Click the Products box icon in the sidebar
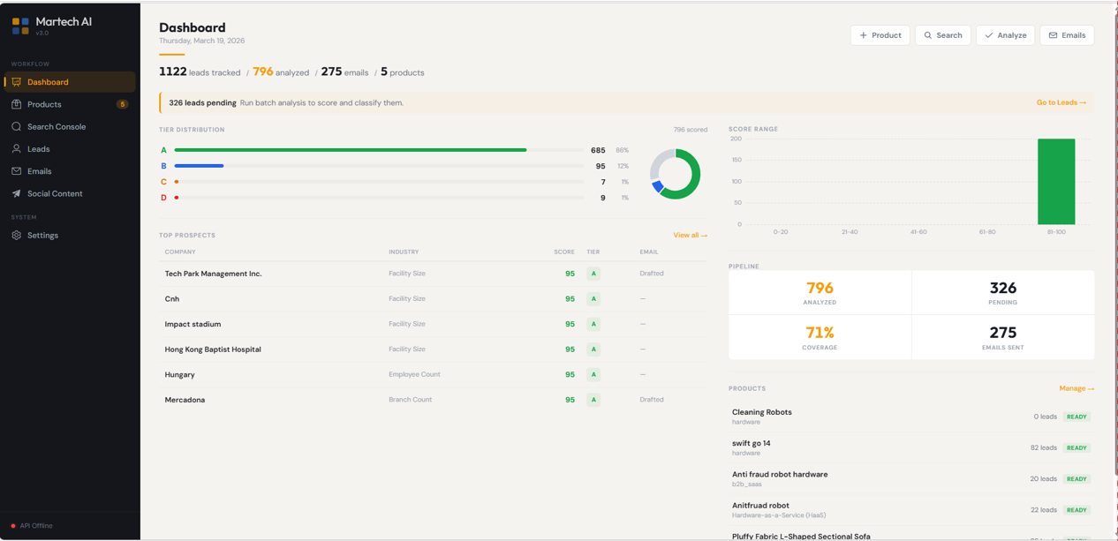 pos(16,104)
